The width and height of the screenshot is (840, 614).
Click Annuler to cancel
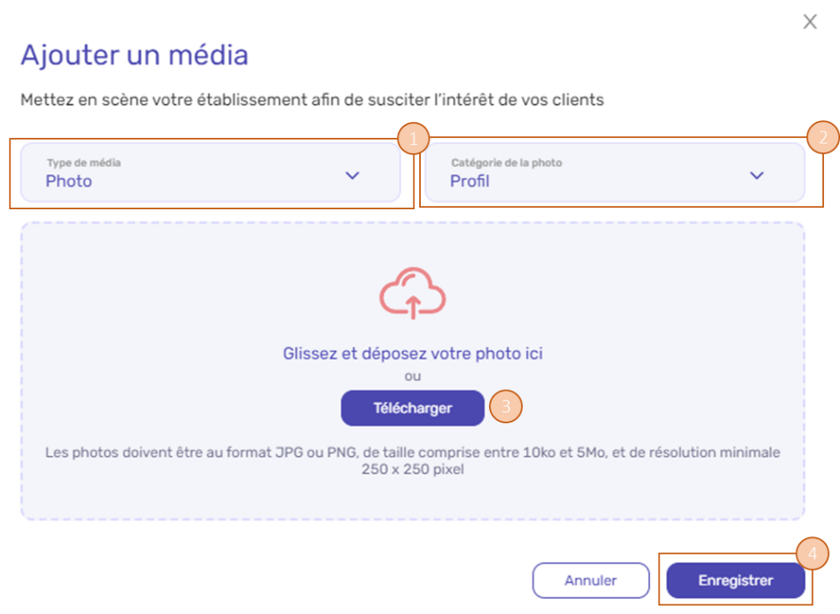pyautogui.click(x=591, y=580)
